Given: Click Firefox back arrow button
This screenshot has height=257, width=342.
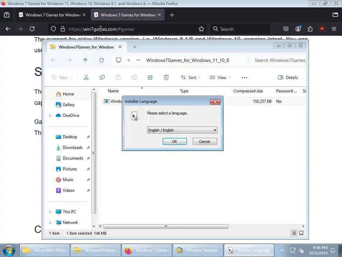Looking at the screenshot, I should click(x=8, y=29).
